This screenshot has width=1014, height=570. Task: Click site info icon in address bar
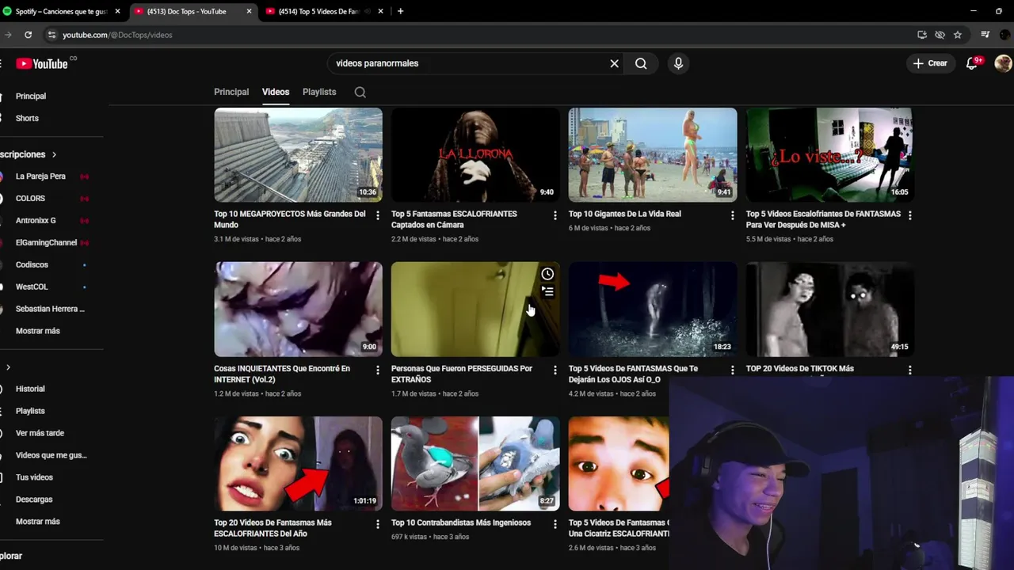click(51, 35)
